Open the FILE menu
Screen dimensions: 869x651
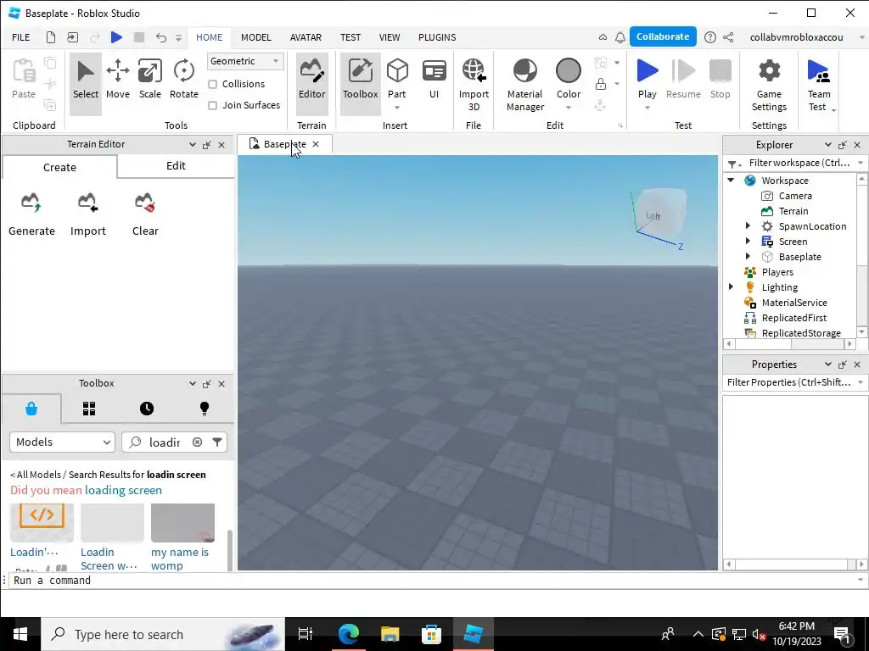(21, 37)
